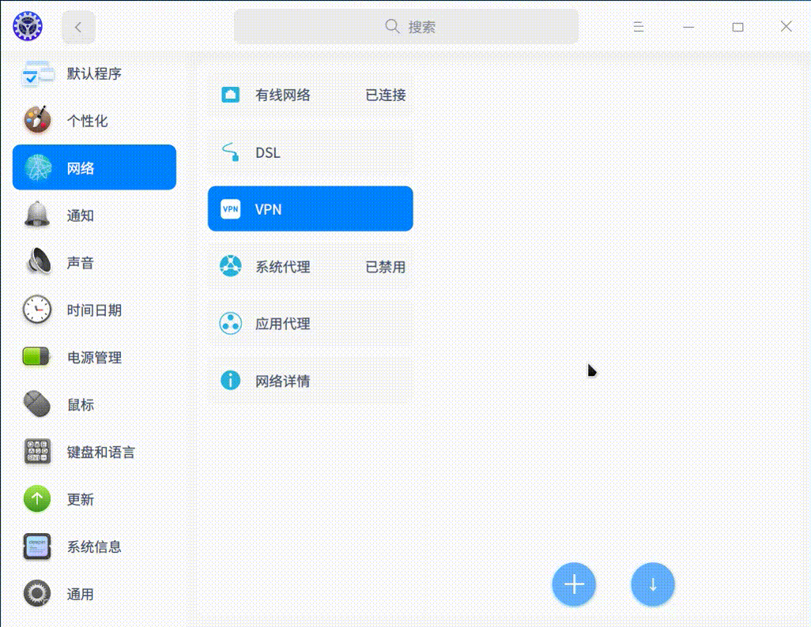The height and width of the screenshot is (627, 811).
Task: Click the 通知 bell icon
Action: (x=37, y=215)
